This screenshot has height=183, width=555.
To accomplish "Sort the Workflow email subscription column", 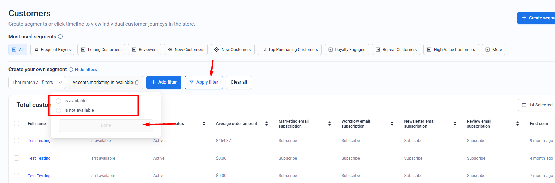I will [x=392, y=124].
